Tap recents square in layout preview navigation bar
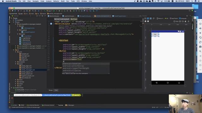Image resolution: width=202 pixels, height=113 pixels. (179, 83)
